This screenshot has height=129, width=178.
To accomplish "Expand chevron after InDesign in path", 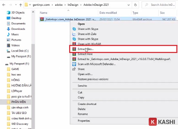I will (81, 5).
